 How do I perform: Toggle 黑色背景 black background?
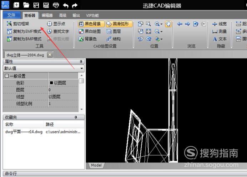click(x=91, y=24)
